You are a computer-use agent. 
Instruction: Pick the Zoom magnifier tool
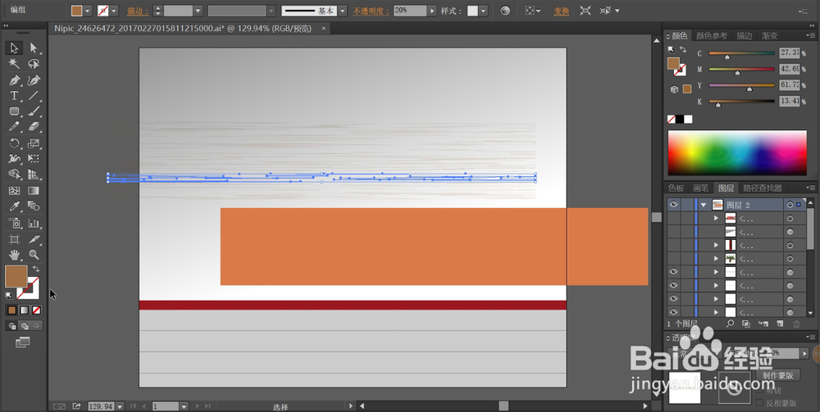(34, 255)
